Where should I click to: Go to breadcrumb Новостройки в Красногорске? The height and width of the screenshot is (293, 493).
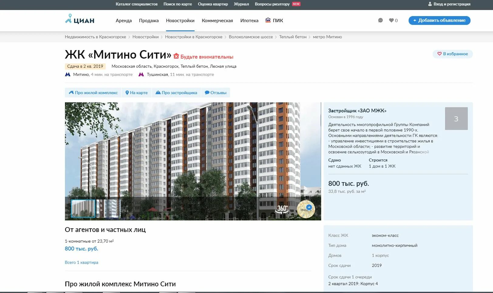point(194,37)
